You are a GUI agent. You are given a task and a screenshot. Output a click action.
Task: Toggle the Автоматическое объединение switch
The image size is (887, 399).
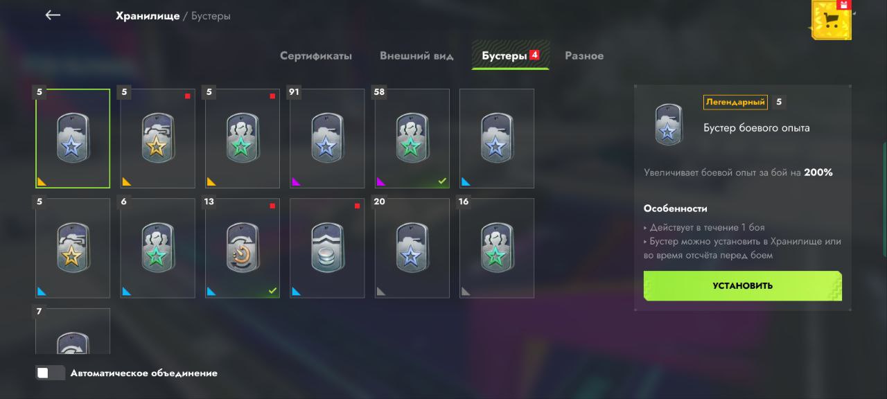[x=51, y=373]
